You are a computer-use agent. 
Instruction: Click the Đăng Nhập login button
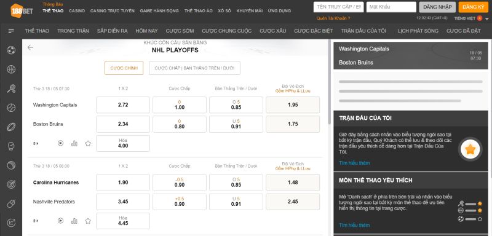(x=437, y=7)
